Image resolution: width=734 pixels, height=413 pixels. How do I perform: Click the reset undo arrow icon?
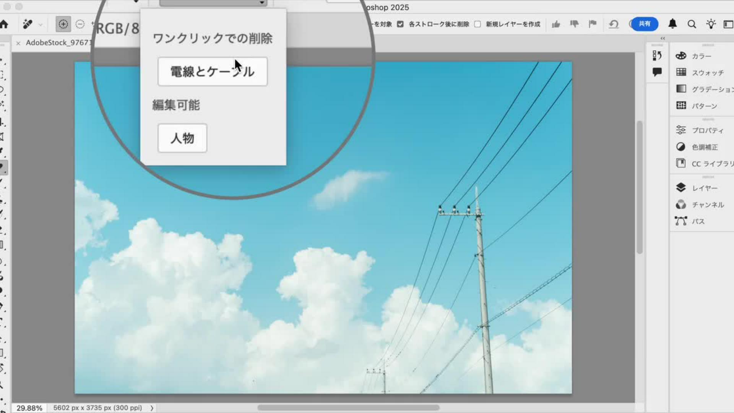pos(614,24)
